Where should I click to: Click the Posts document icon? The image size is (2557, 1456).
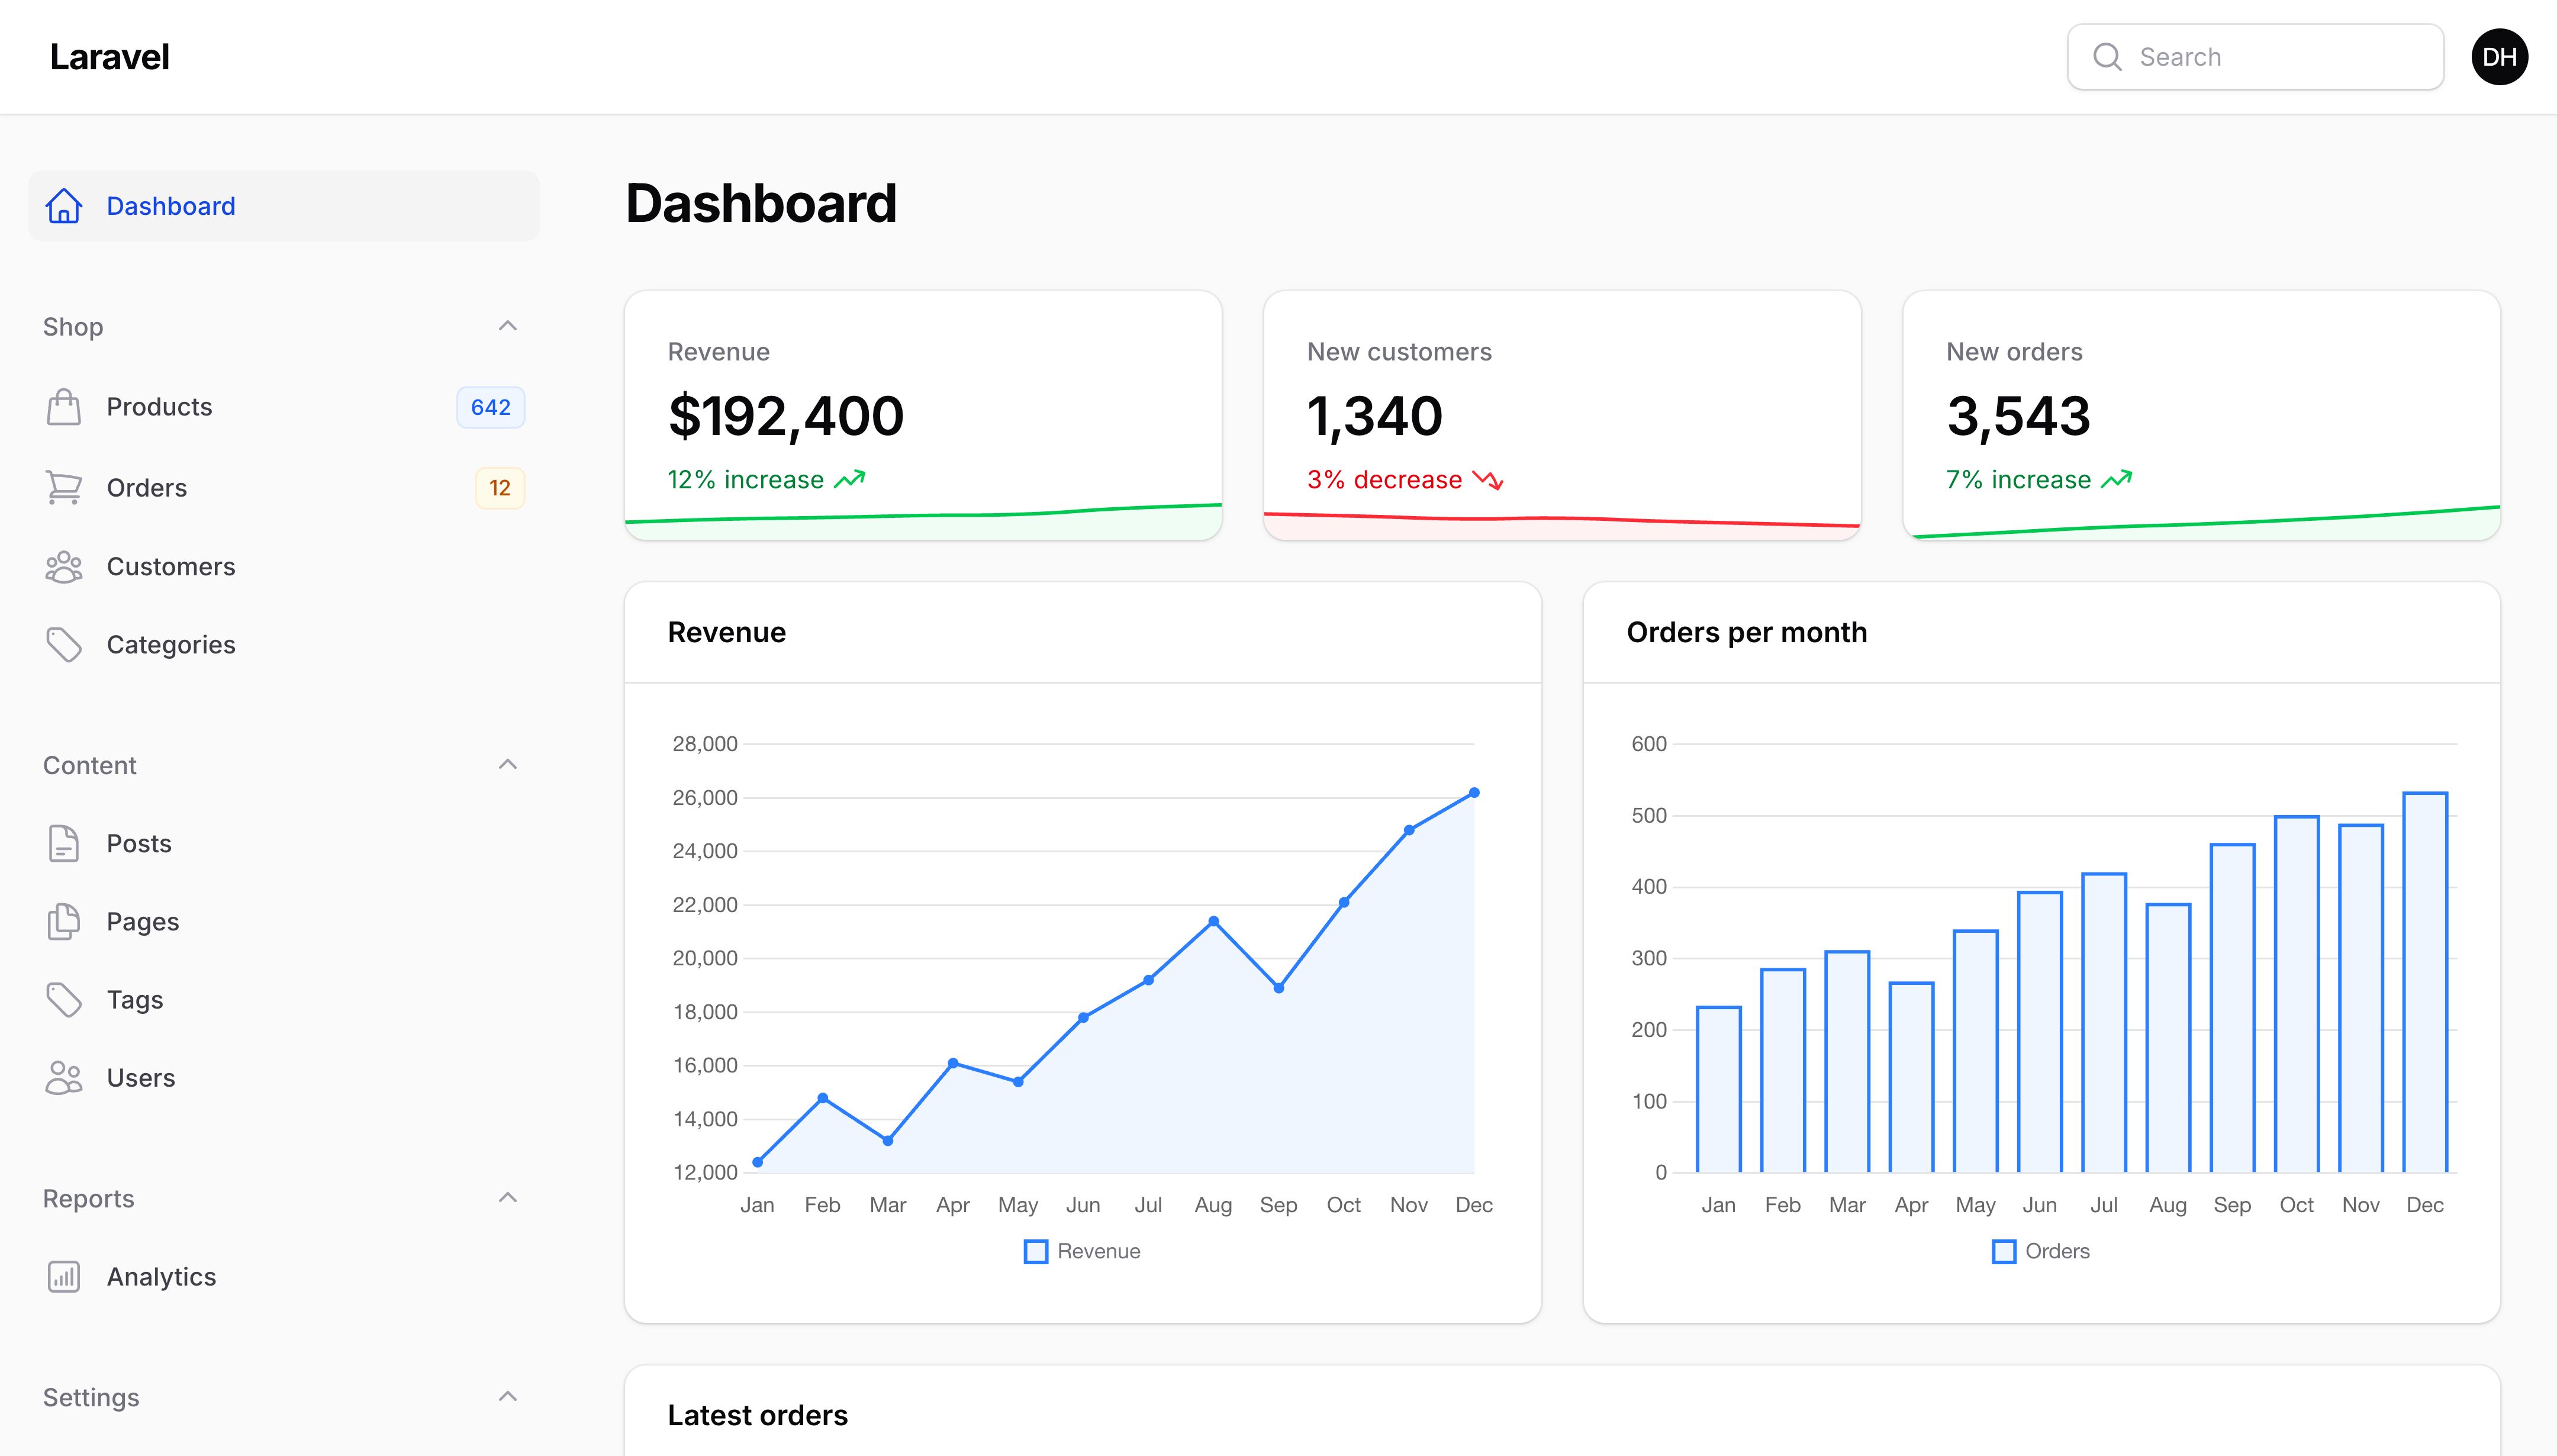[64, 844]
